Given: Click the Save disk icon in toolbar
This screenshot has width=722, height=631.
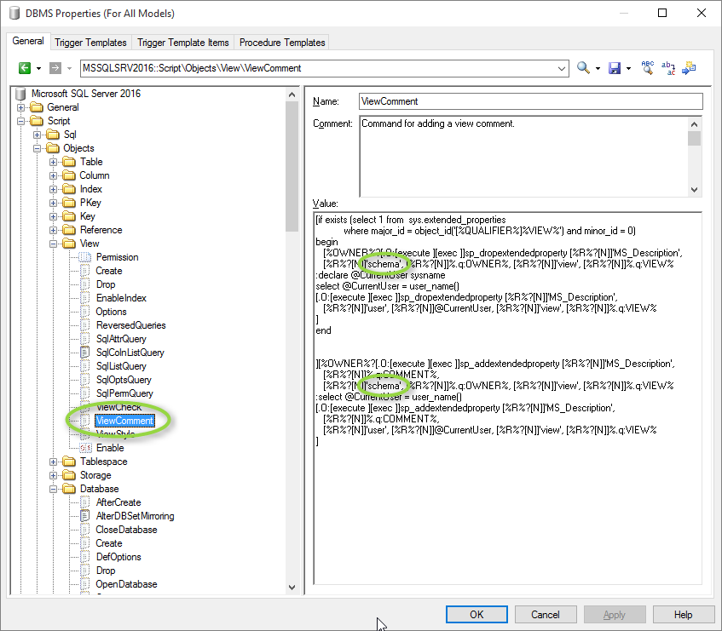Looking at the screenshot, I should click(x=615, y=68).
